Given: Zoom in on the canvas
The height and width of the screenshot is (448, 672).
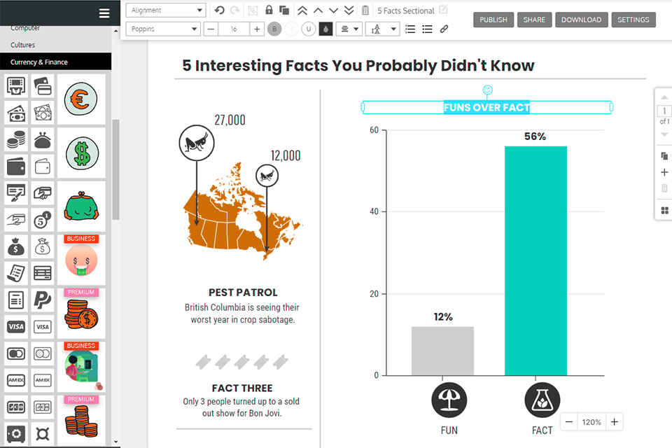Looking at the screenshot, I should pos(614,422).
